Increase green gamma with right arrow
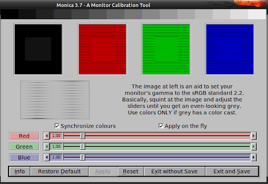The height and width of the screenshot is (184, 268). 253,146
